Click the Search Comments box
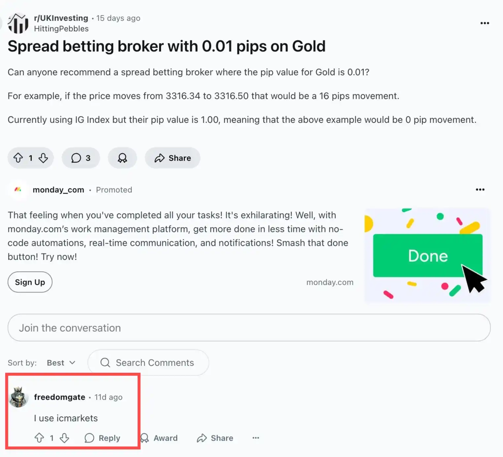Image resolution: width=503 pixels, height=457 pixels. coord(148,363)
